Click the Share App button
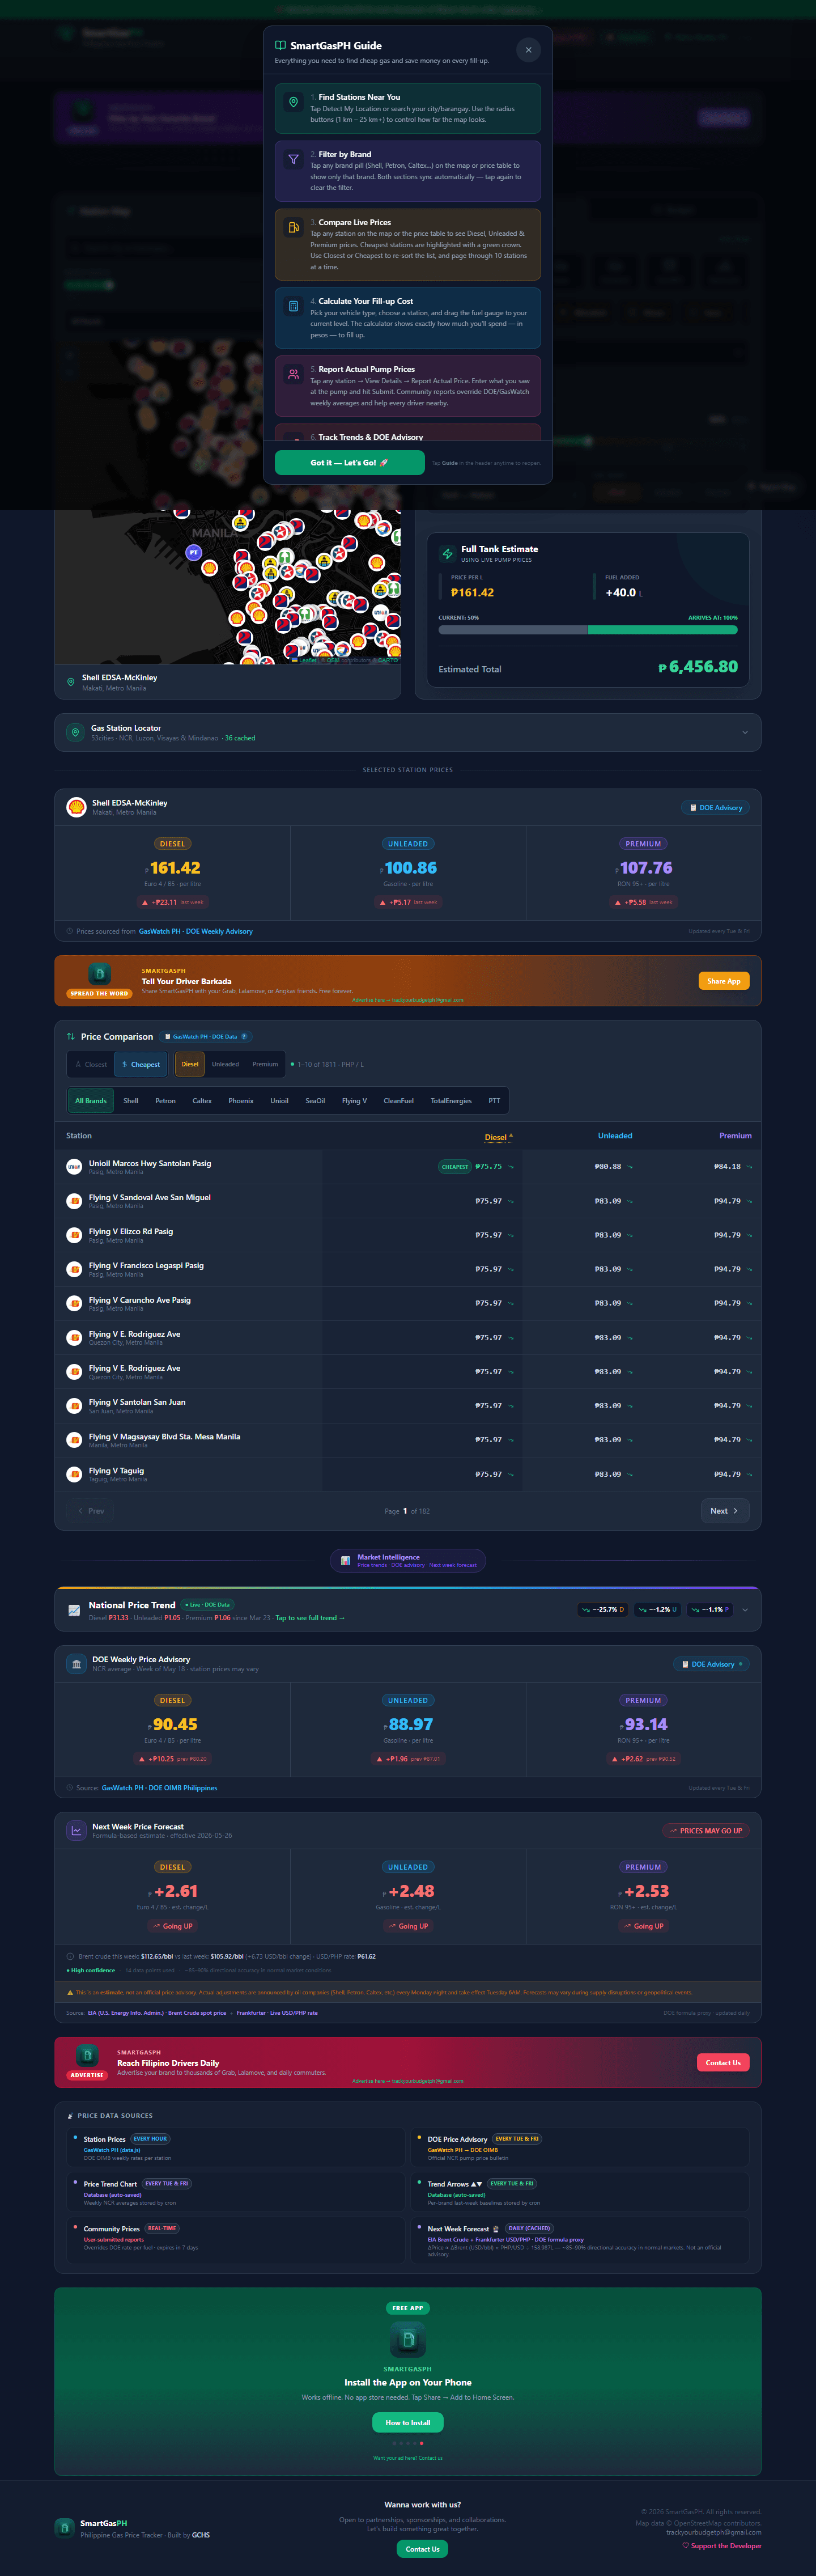816x2576 pixels. click(724, 981)
